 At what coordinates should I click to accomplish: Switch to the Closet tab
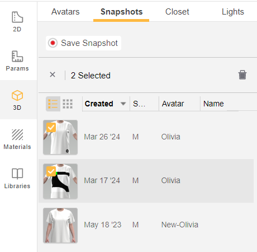177,12
